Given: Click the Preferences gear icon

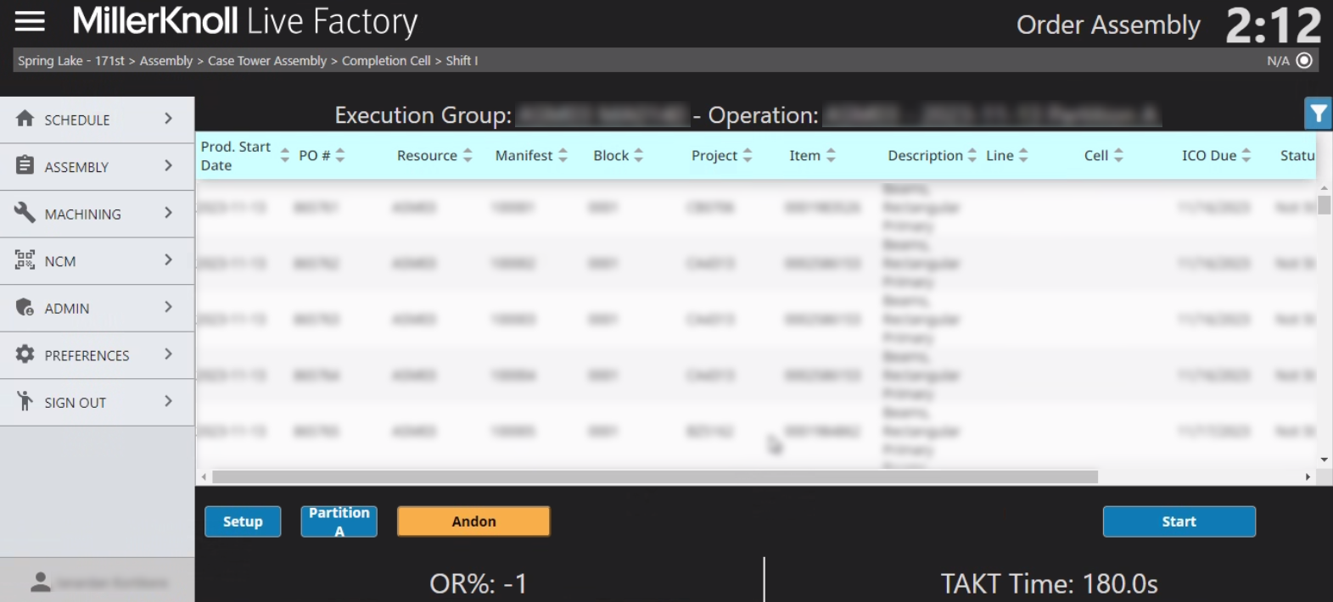Looking at the screenshot, I should 25,354.
